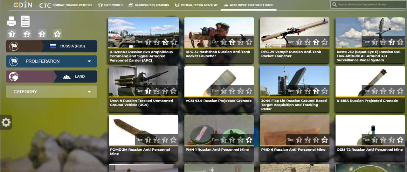Click the search magnifier icon
Image resolution: width=407 pixels, height=172 pixels.
coord(334,4)
